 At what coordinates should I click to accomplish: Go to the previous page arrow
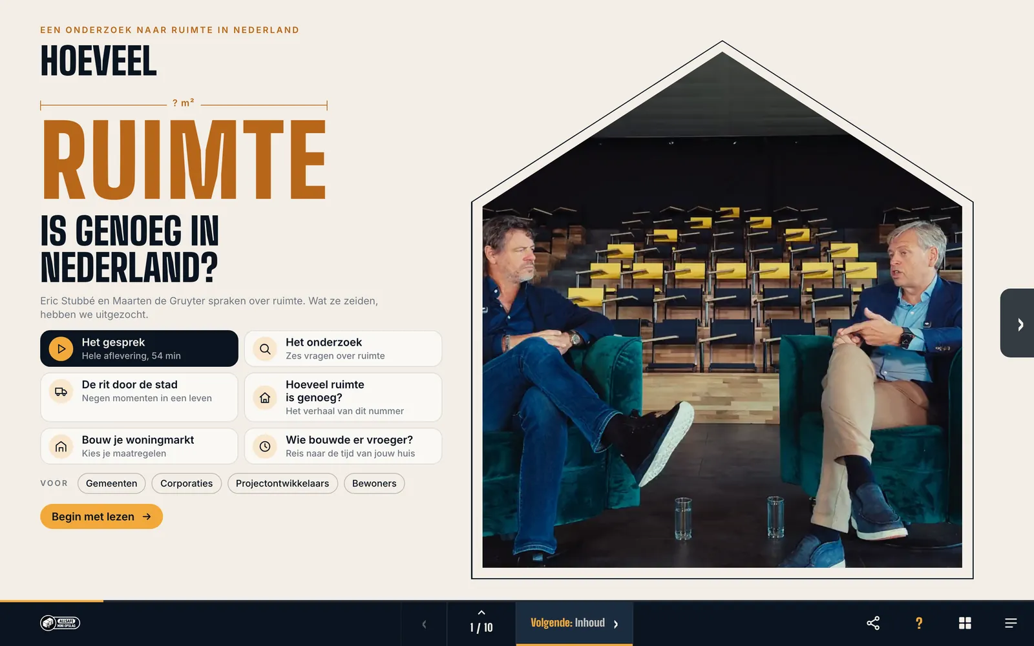(424, 624)
